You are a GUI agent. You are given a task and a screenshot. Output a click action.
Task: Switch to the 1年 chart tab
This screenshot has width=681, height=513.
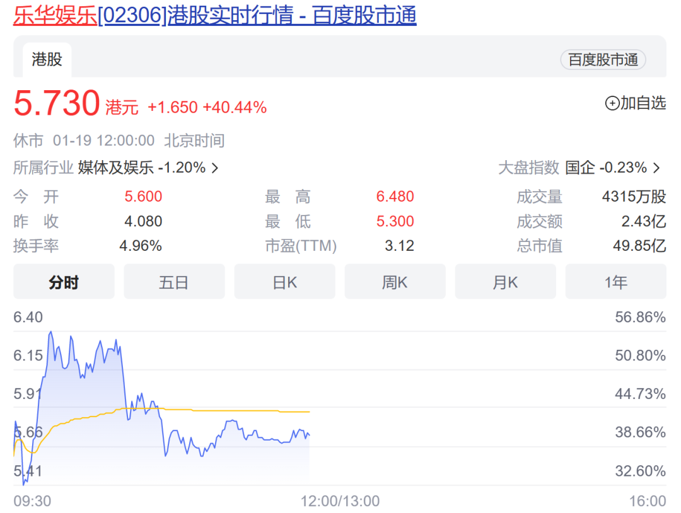tap(615, 282)
